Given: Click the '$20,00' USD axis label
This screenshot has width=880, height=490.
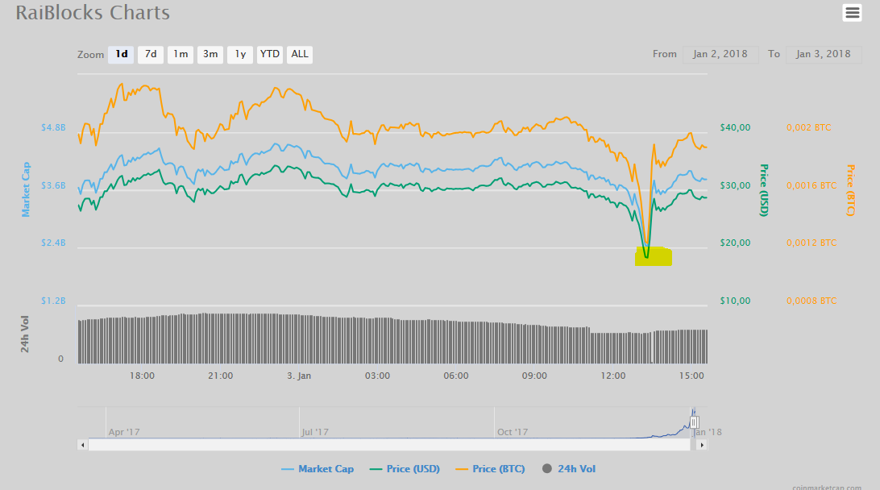Looking at the screenshot, I should coord(735,243).
